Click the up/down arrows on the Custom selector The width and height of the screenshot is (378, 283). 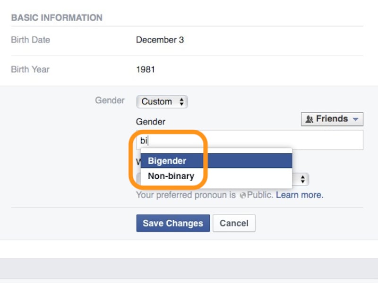(x=181, y=102)
